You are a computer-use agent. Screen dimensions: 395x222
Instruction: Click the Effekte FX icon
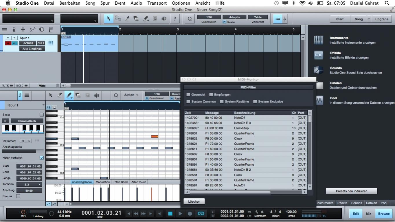click(x=319, y=55)
